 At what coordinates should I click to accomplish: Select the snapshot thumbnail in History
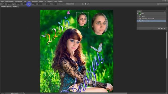coord(140,14)
